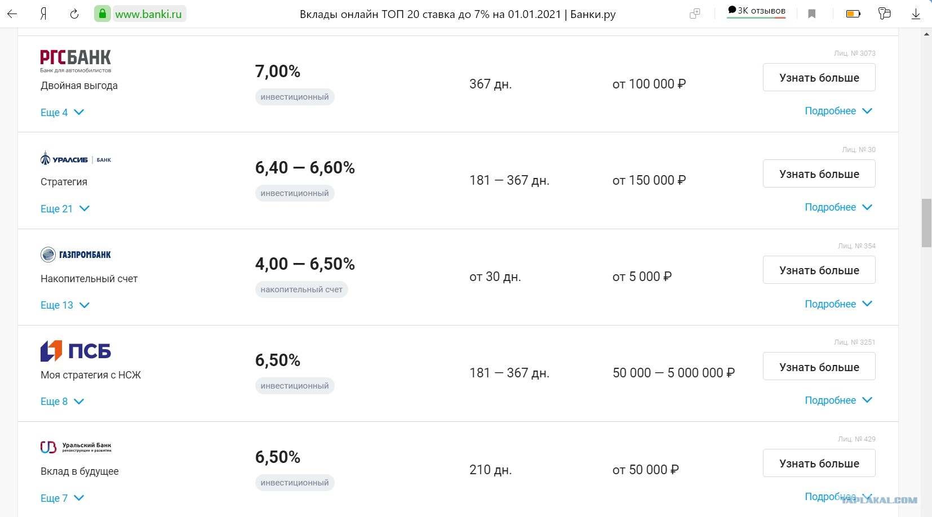Open the downloads arrow icon
This screenshot has height=517, width=932.
(x=916, y=14)
